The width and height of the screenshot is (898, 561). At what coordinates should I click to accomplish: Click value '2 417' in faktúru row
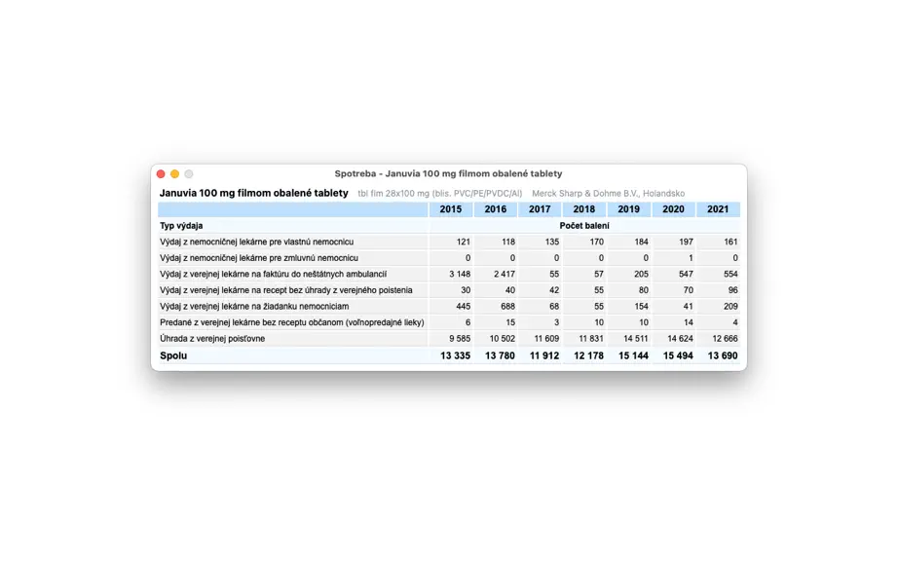pyautogui.click(x=505, y=274)
